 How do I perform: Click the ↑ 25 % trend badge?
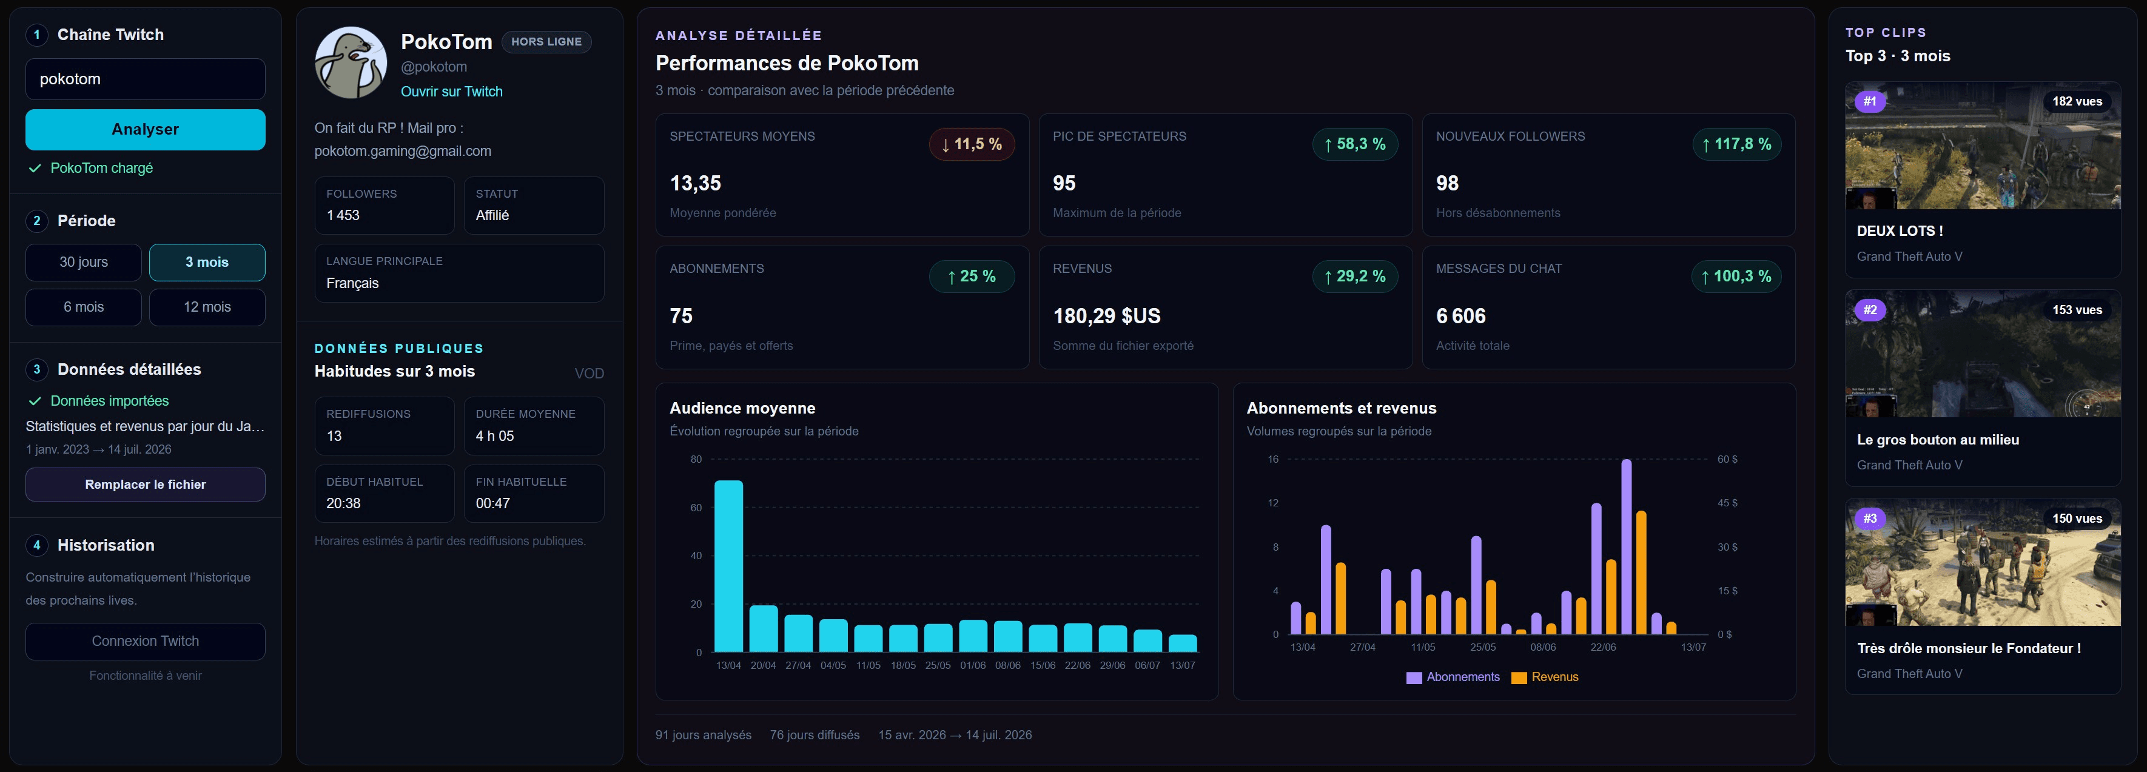[x=972, y=277]
